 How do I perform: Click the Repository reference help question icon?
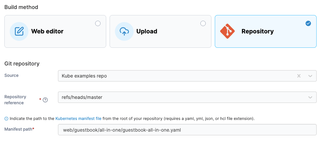click(45, 100)
